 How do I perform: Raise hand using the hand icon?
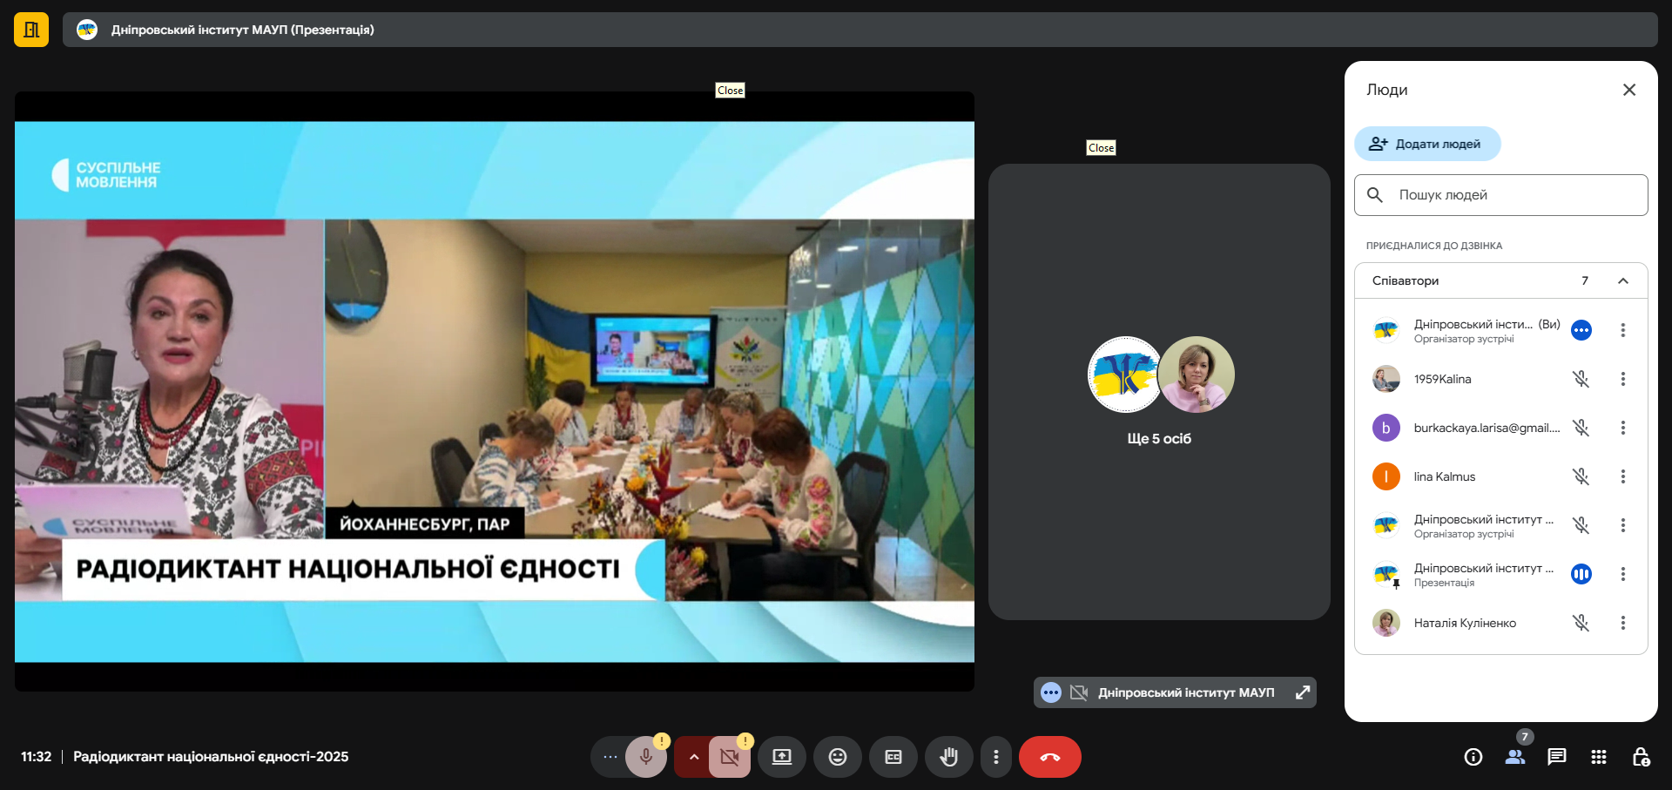pyautogui.click(x=948, y=757)
